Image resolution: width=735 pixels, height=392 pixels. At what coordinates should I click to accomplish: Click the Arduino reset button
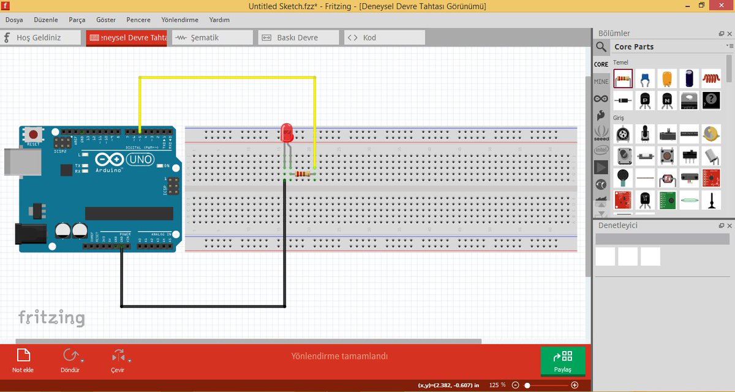click(x=34, y=134)
